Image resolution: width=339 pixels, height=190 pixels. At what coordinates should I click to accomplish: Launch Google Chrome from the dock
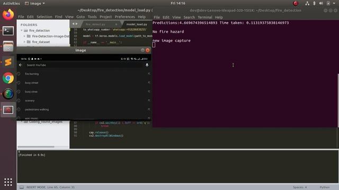tap(8, 78)
